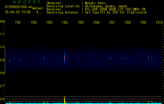Click the tallest yellow peak in the intensity graph

point(65,100)
